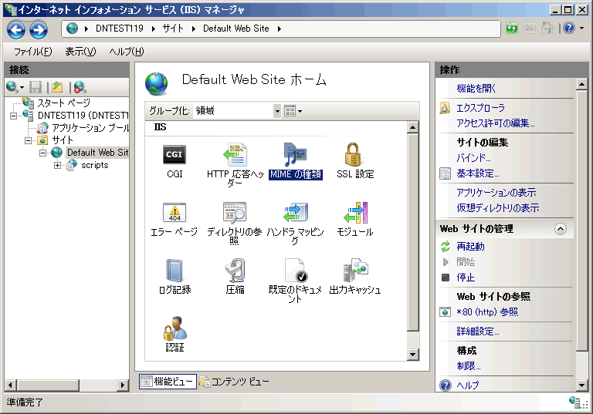Screen dimensions: 593x414
Task: Switch to コンテンツ ビュー tab
Action: (x=234, y=382)
